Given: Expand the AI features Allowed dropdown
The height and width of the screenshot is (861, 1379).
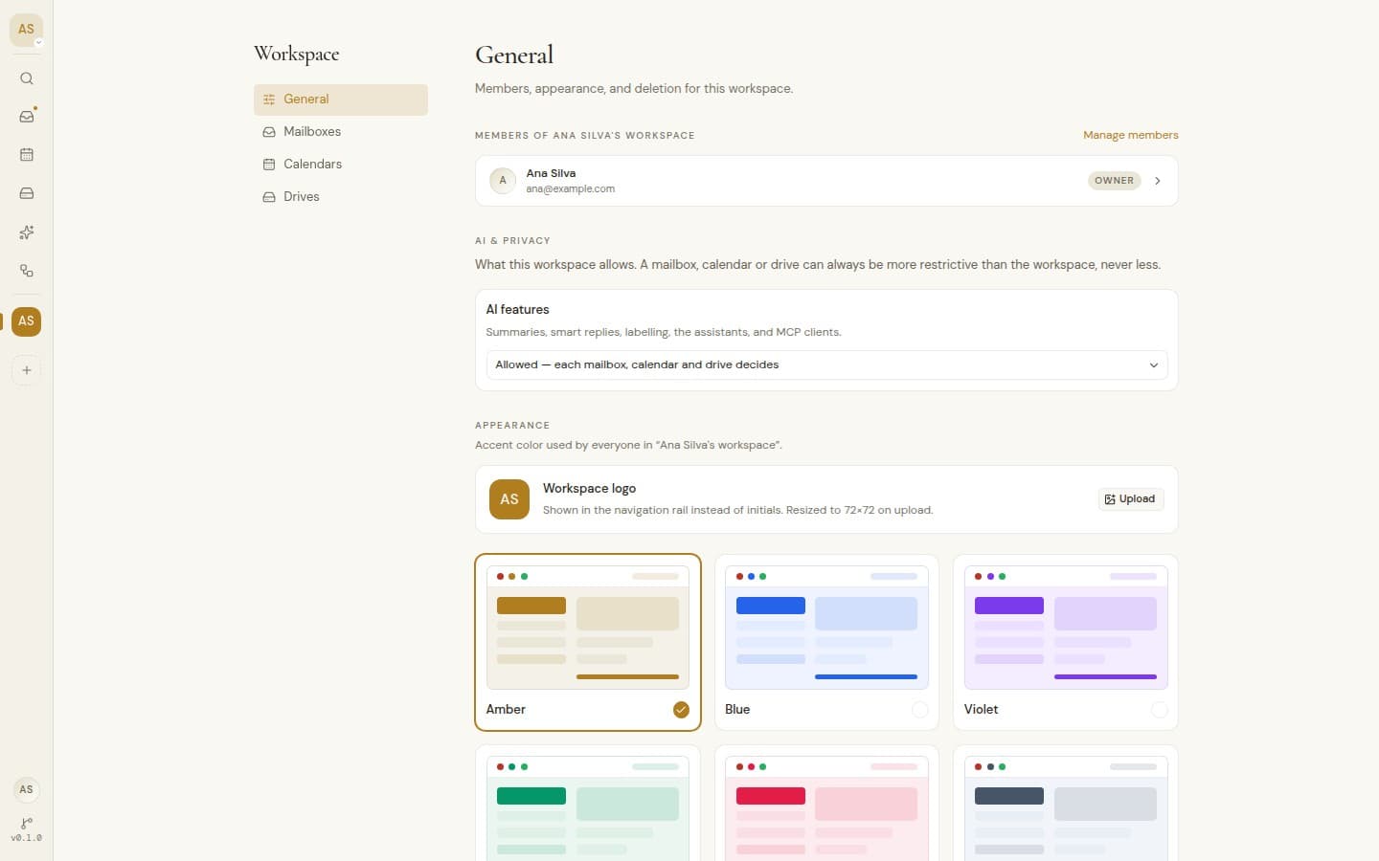Looking at the screenshot, I should click(826, 364).
